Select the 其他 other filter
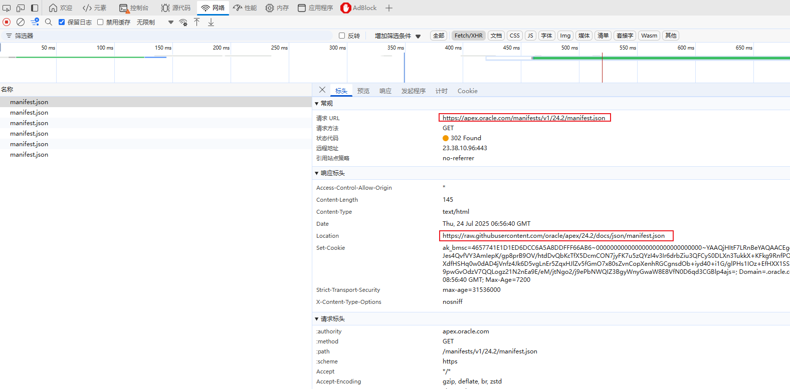790x389 pixels. [x=671, y=36]
